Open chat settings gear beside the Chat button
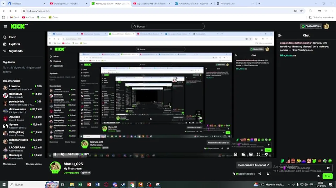Viewport: 336px width, 188px height. pos(318,176)
